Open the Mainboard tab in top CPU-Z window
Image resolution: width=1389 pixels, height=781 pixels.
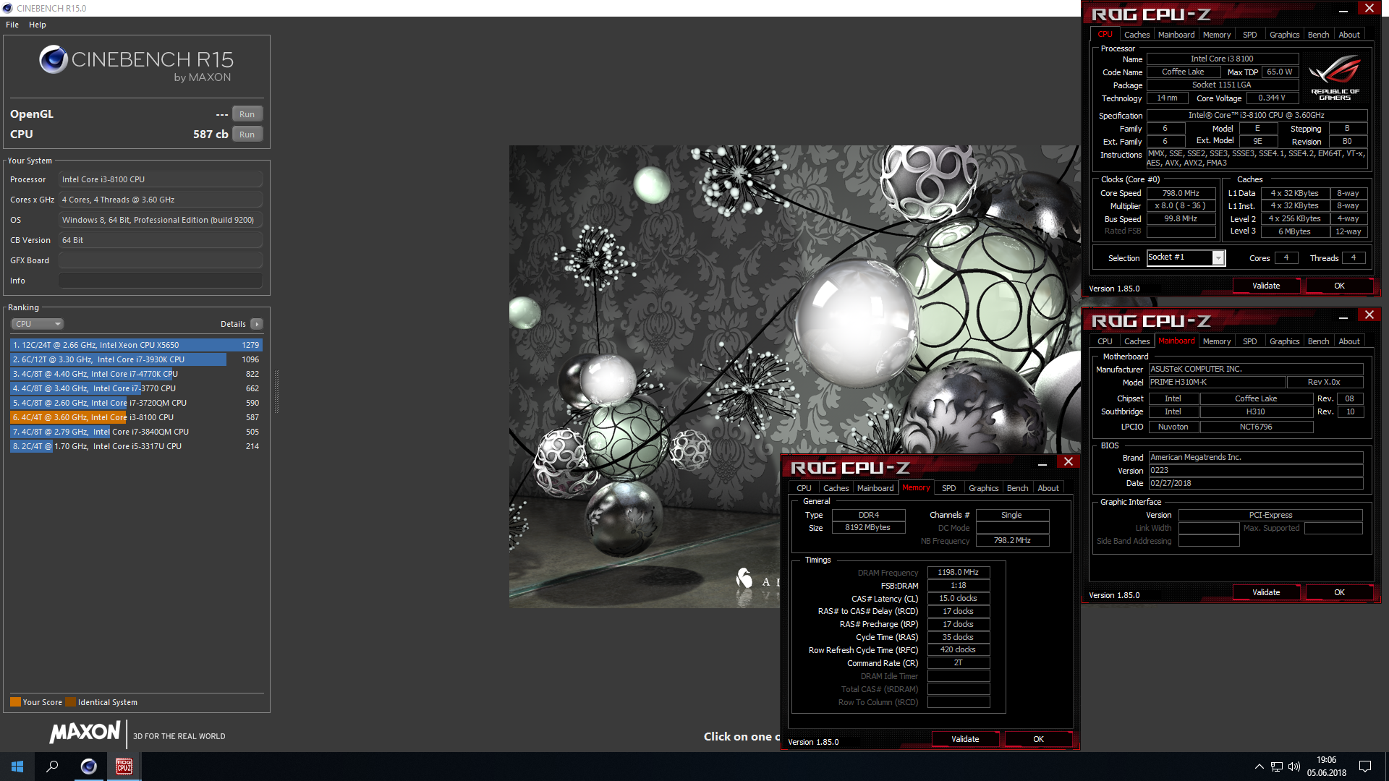coord(1176,35)
